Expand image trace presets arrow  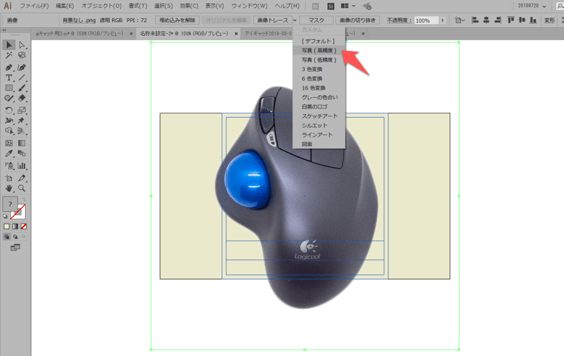295,20
